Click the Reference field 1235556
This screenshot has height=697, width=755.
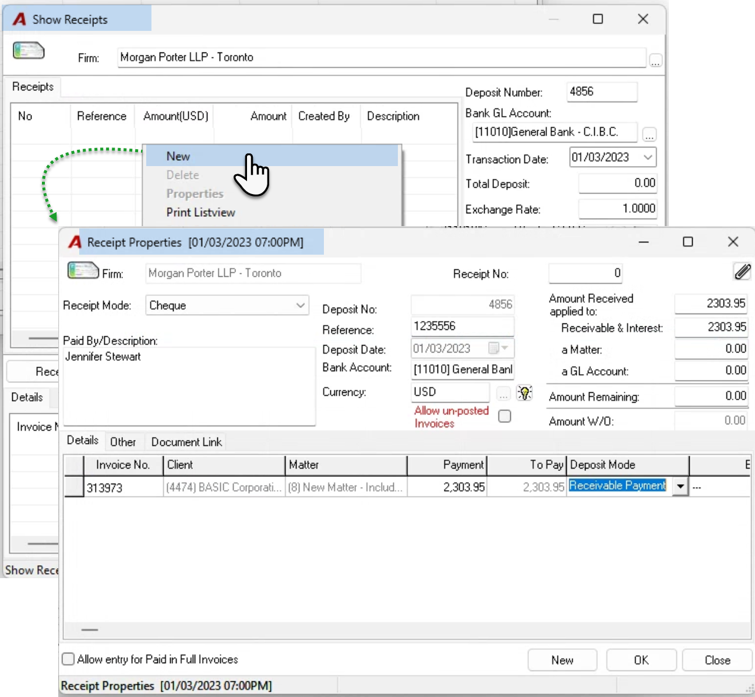(x=463, y=326)
